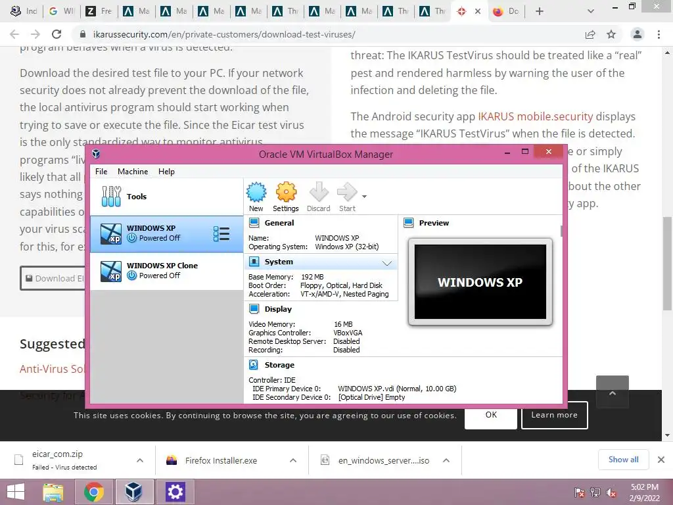This screenshot has width=673, height=505.
Task: Click the VirtualBox title bar cube icon
Action: pyautogui.click(x=96, y=154)
